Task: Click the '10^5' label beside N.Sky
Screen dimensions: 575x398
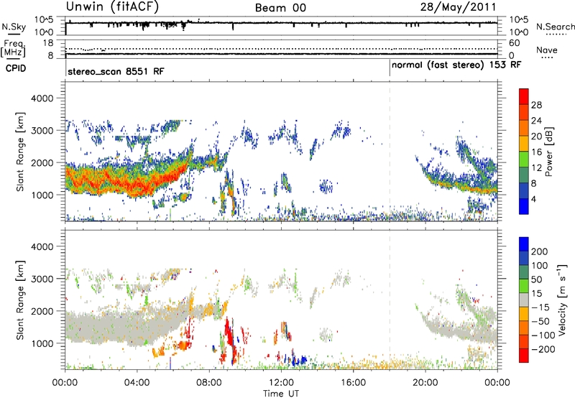Action: [x=44, y=20]
